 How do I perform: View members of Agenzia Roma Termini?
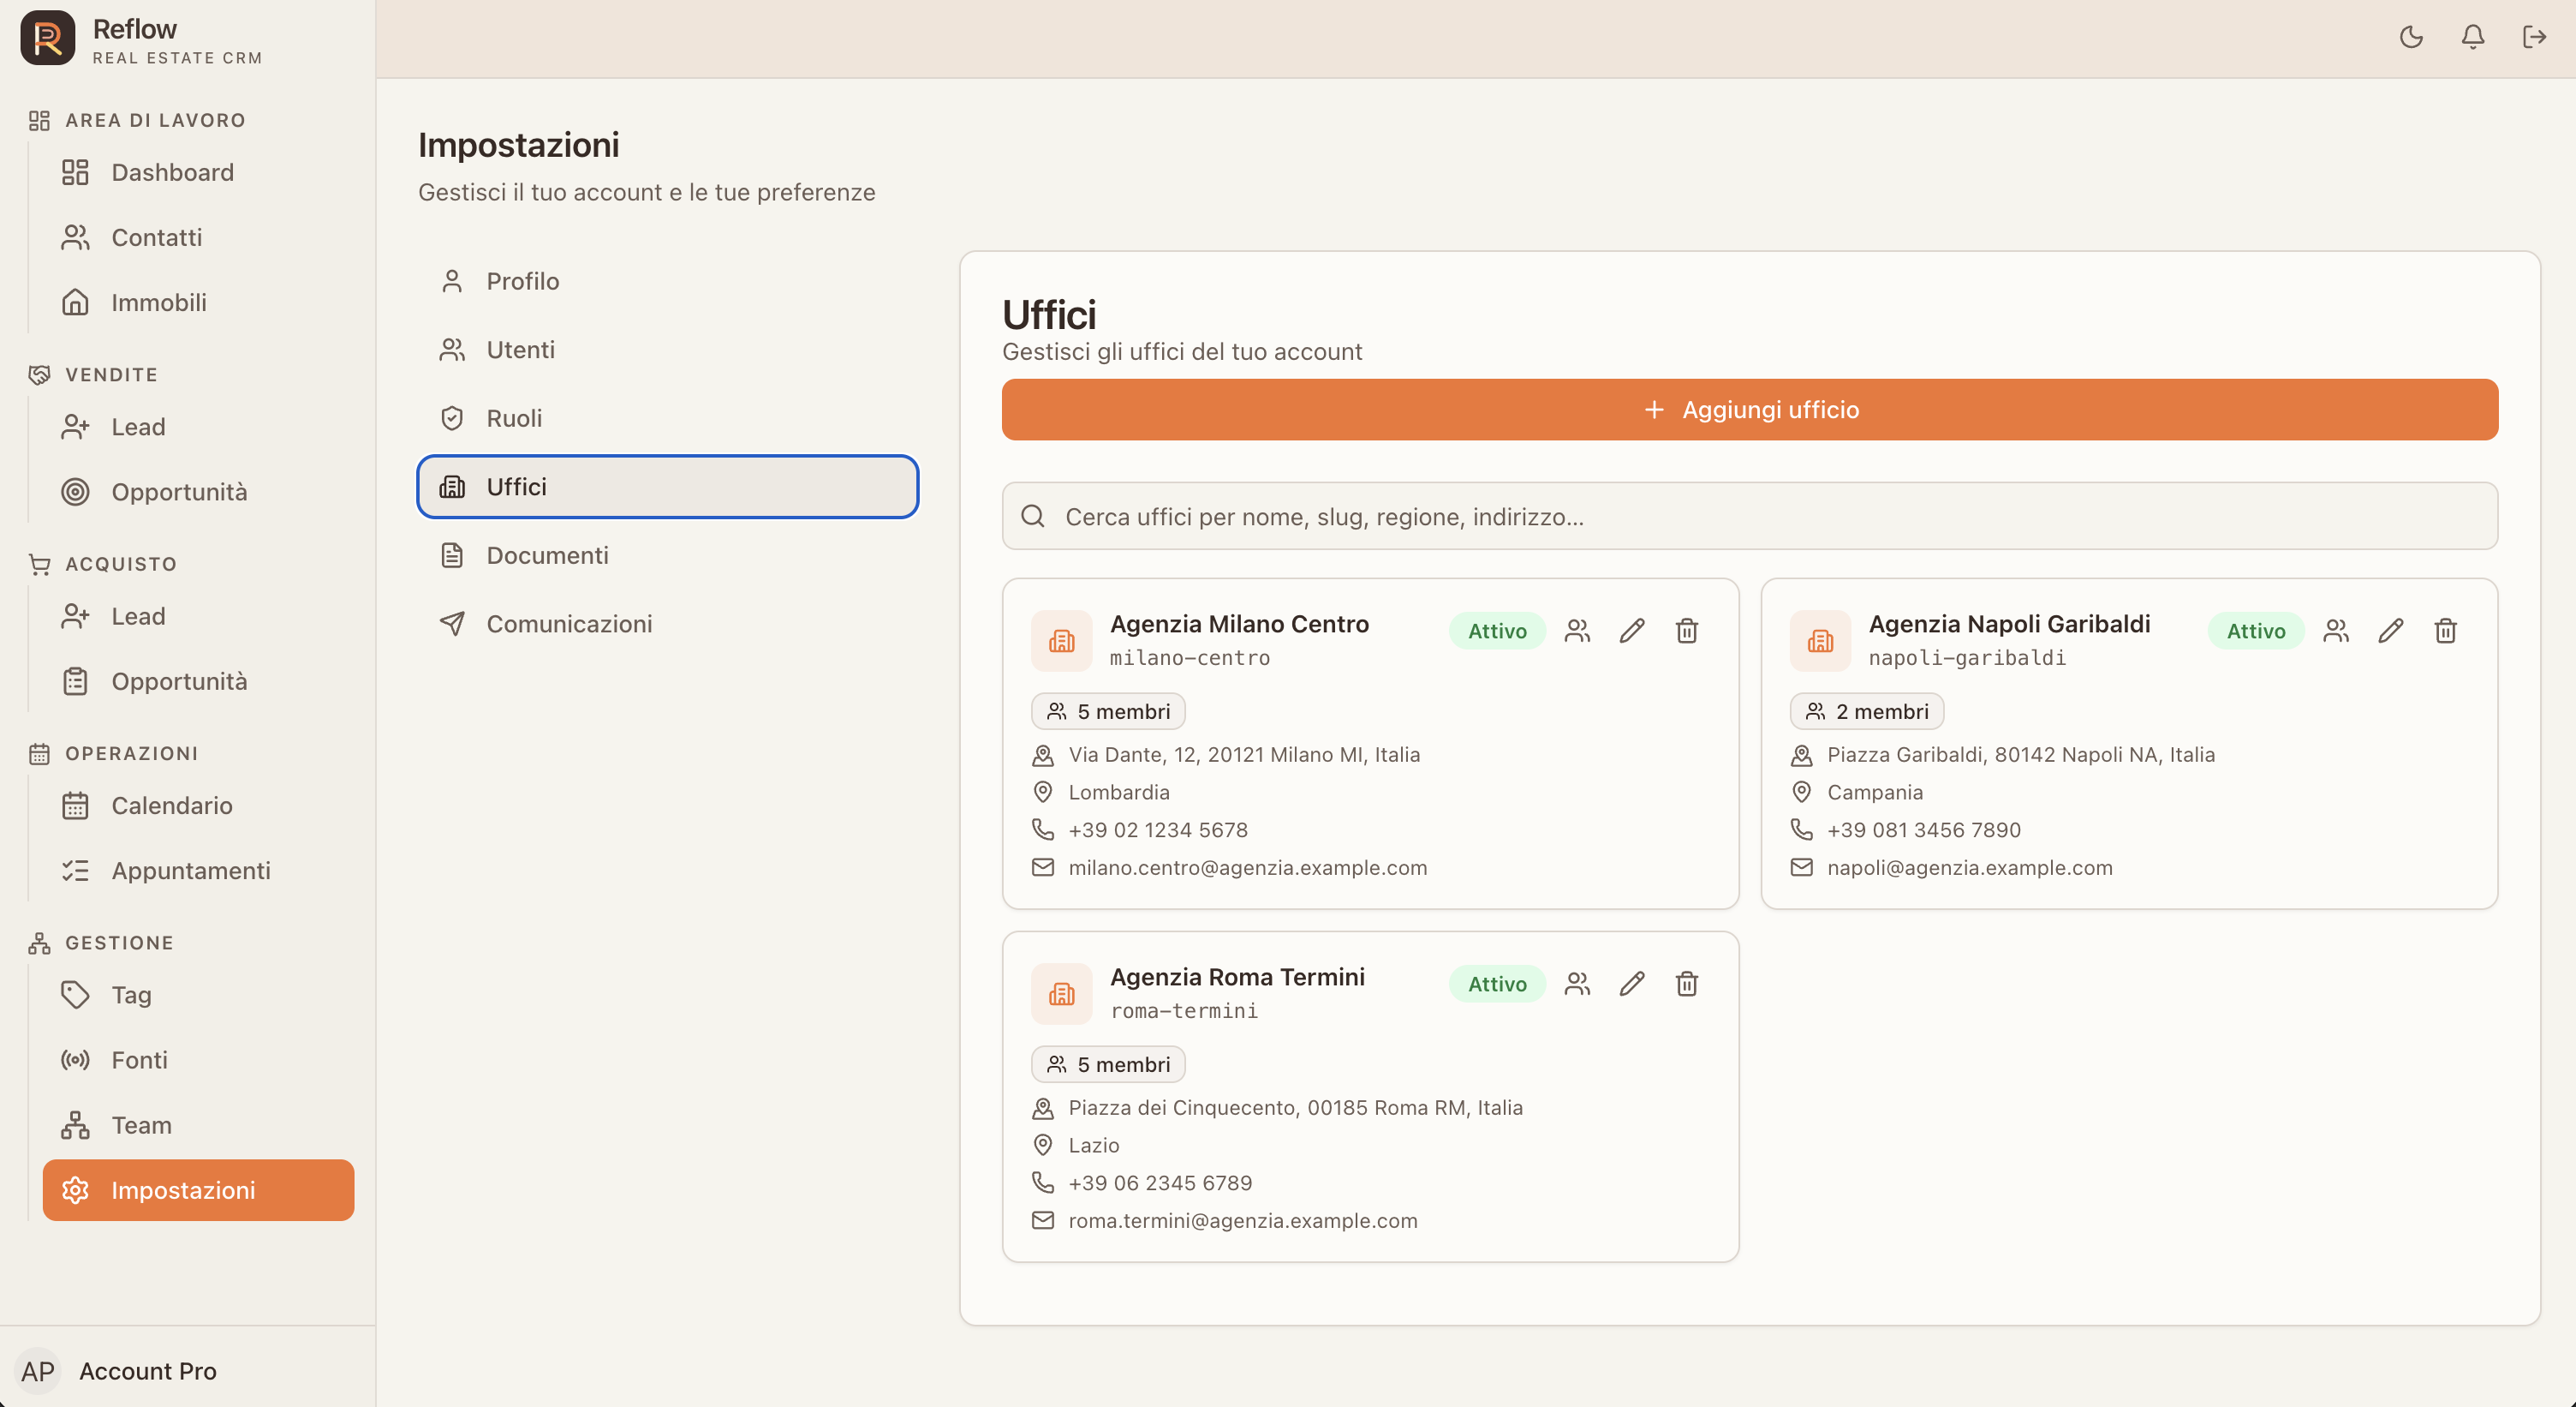pyautogui.click(x=1577, y=984)
